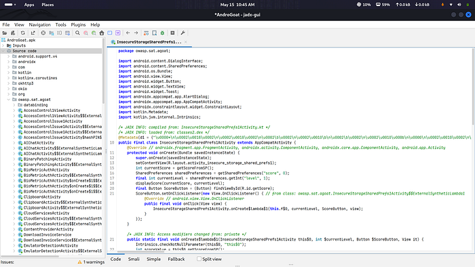Viewport: 475px width, 267px height.
Task: Click the 1 warnings label
Action: pos(94,262)
